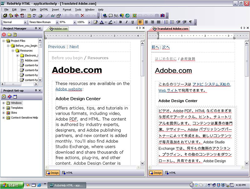Click the Previous navigation link
This screenshot has width=250, height=189.
tap(57, 47)
